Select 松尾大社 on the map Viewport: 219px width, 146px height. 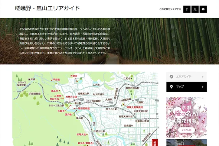(81, 134)
